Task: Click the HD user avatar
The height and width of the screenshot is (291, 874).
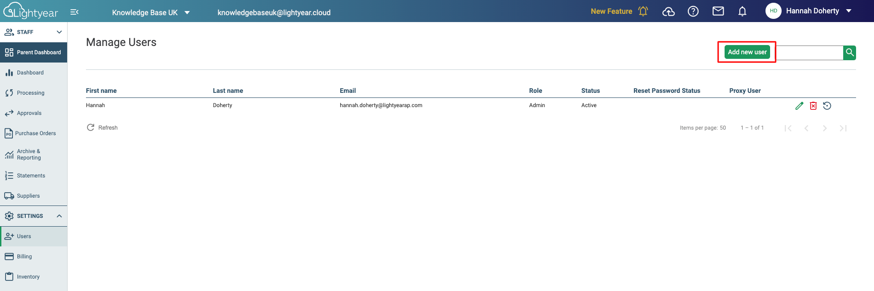Action: (773, 11)
